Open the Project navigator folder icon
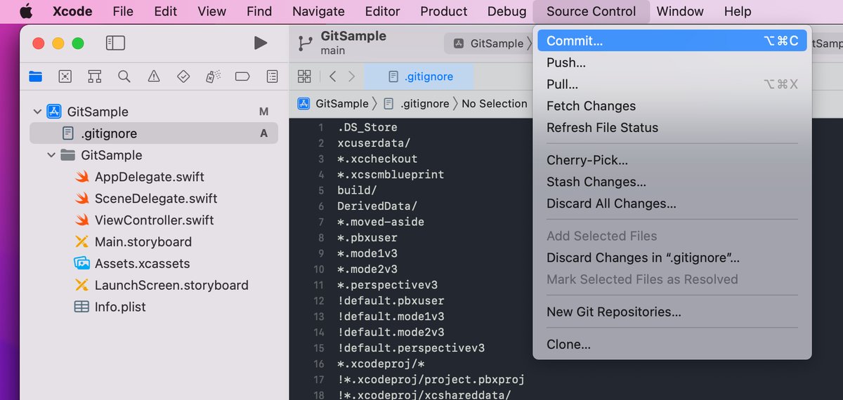Screen dimensions: 843x400 [x=35, y=76]
